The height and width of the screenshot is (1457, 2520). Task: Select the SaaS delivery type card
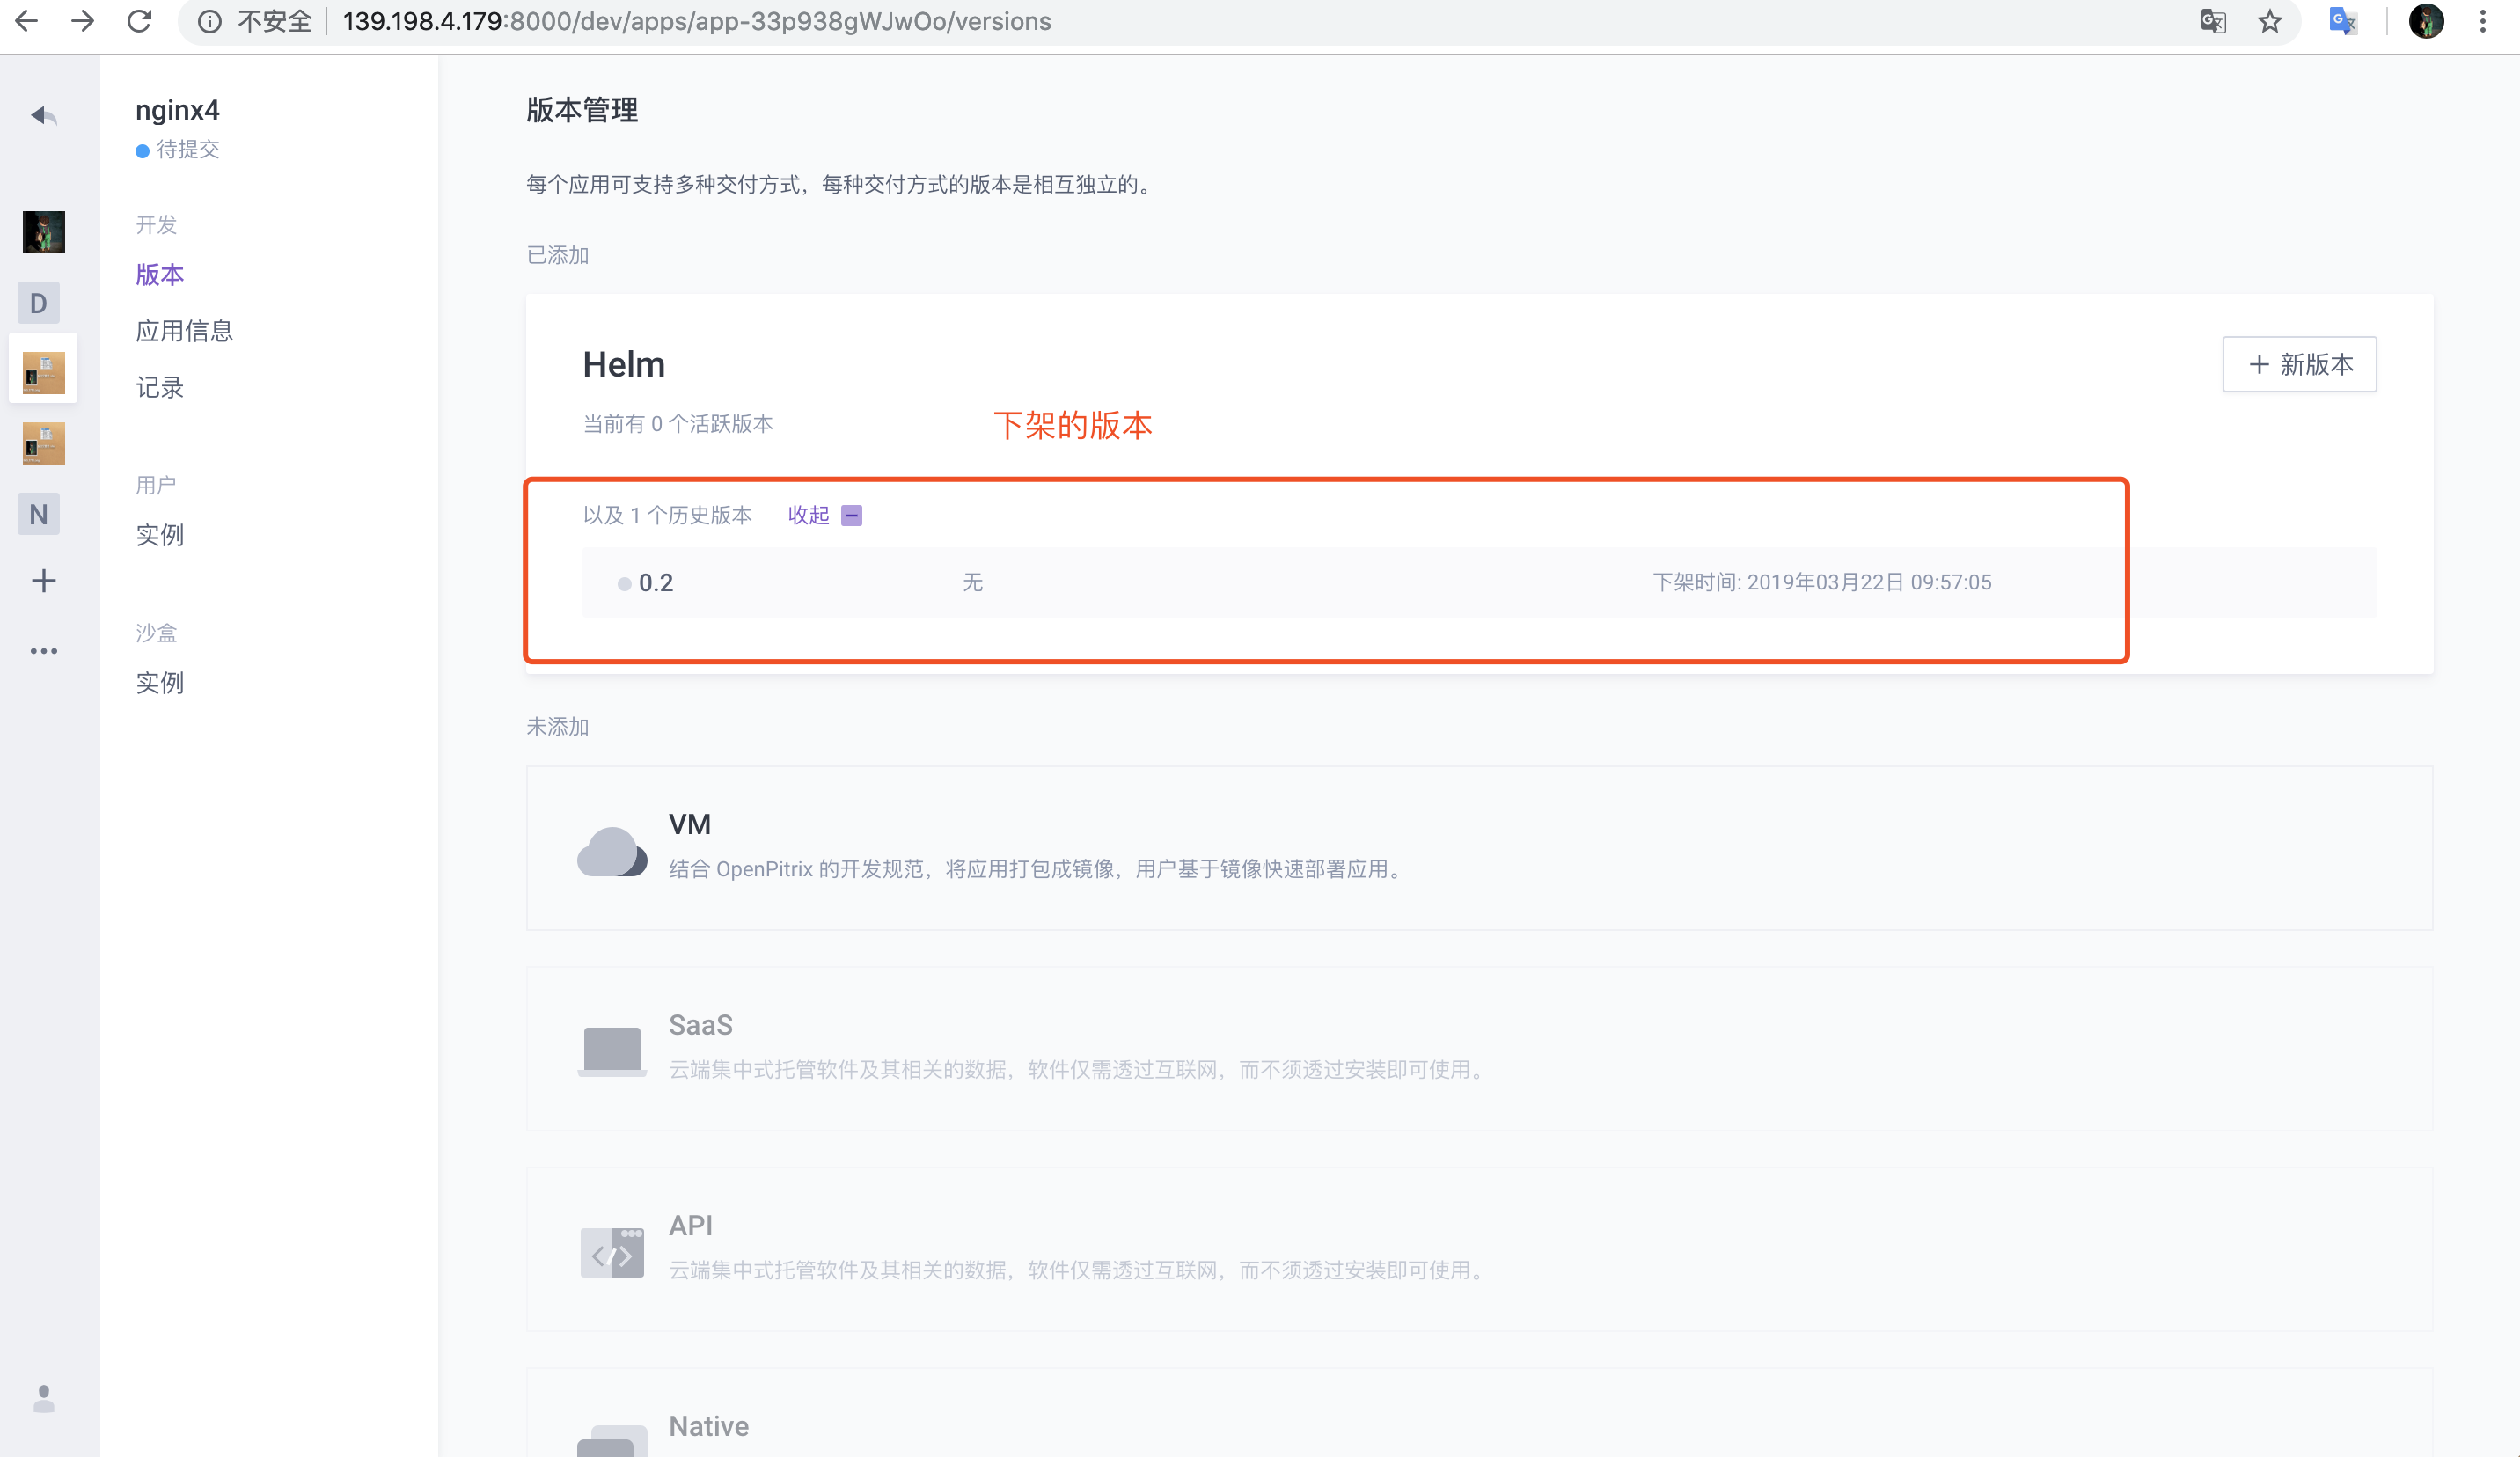pyautogui.click(x=1479, y=1048)
